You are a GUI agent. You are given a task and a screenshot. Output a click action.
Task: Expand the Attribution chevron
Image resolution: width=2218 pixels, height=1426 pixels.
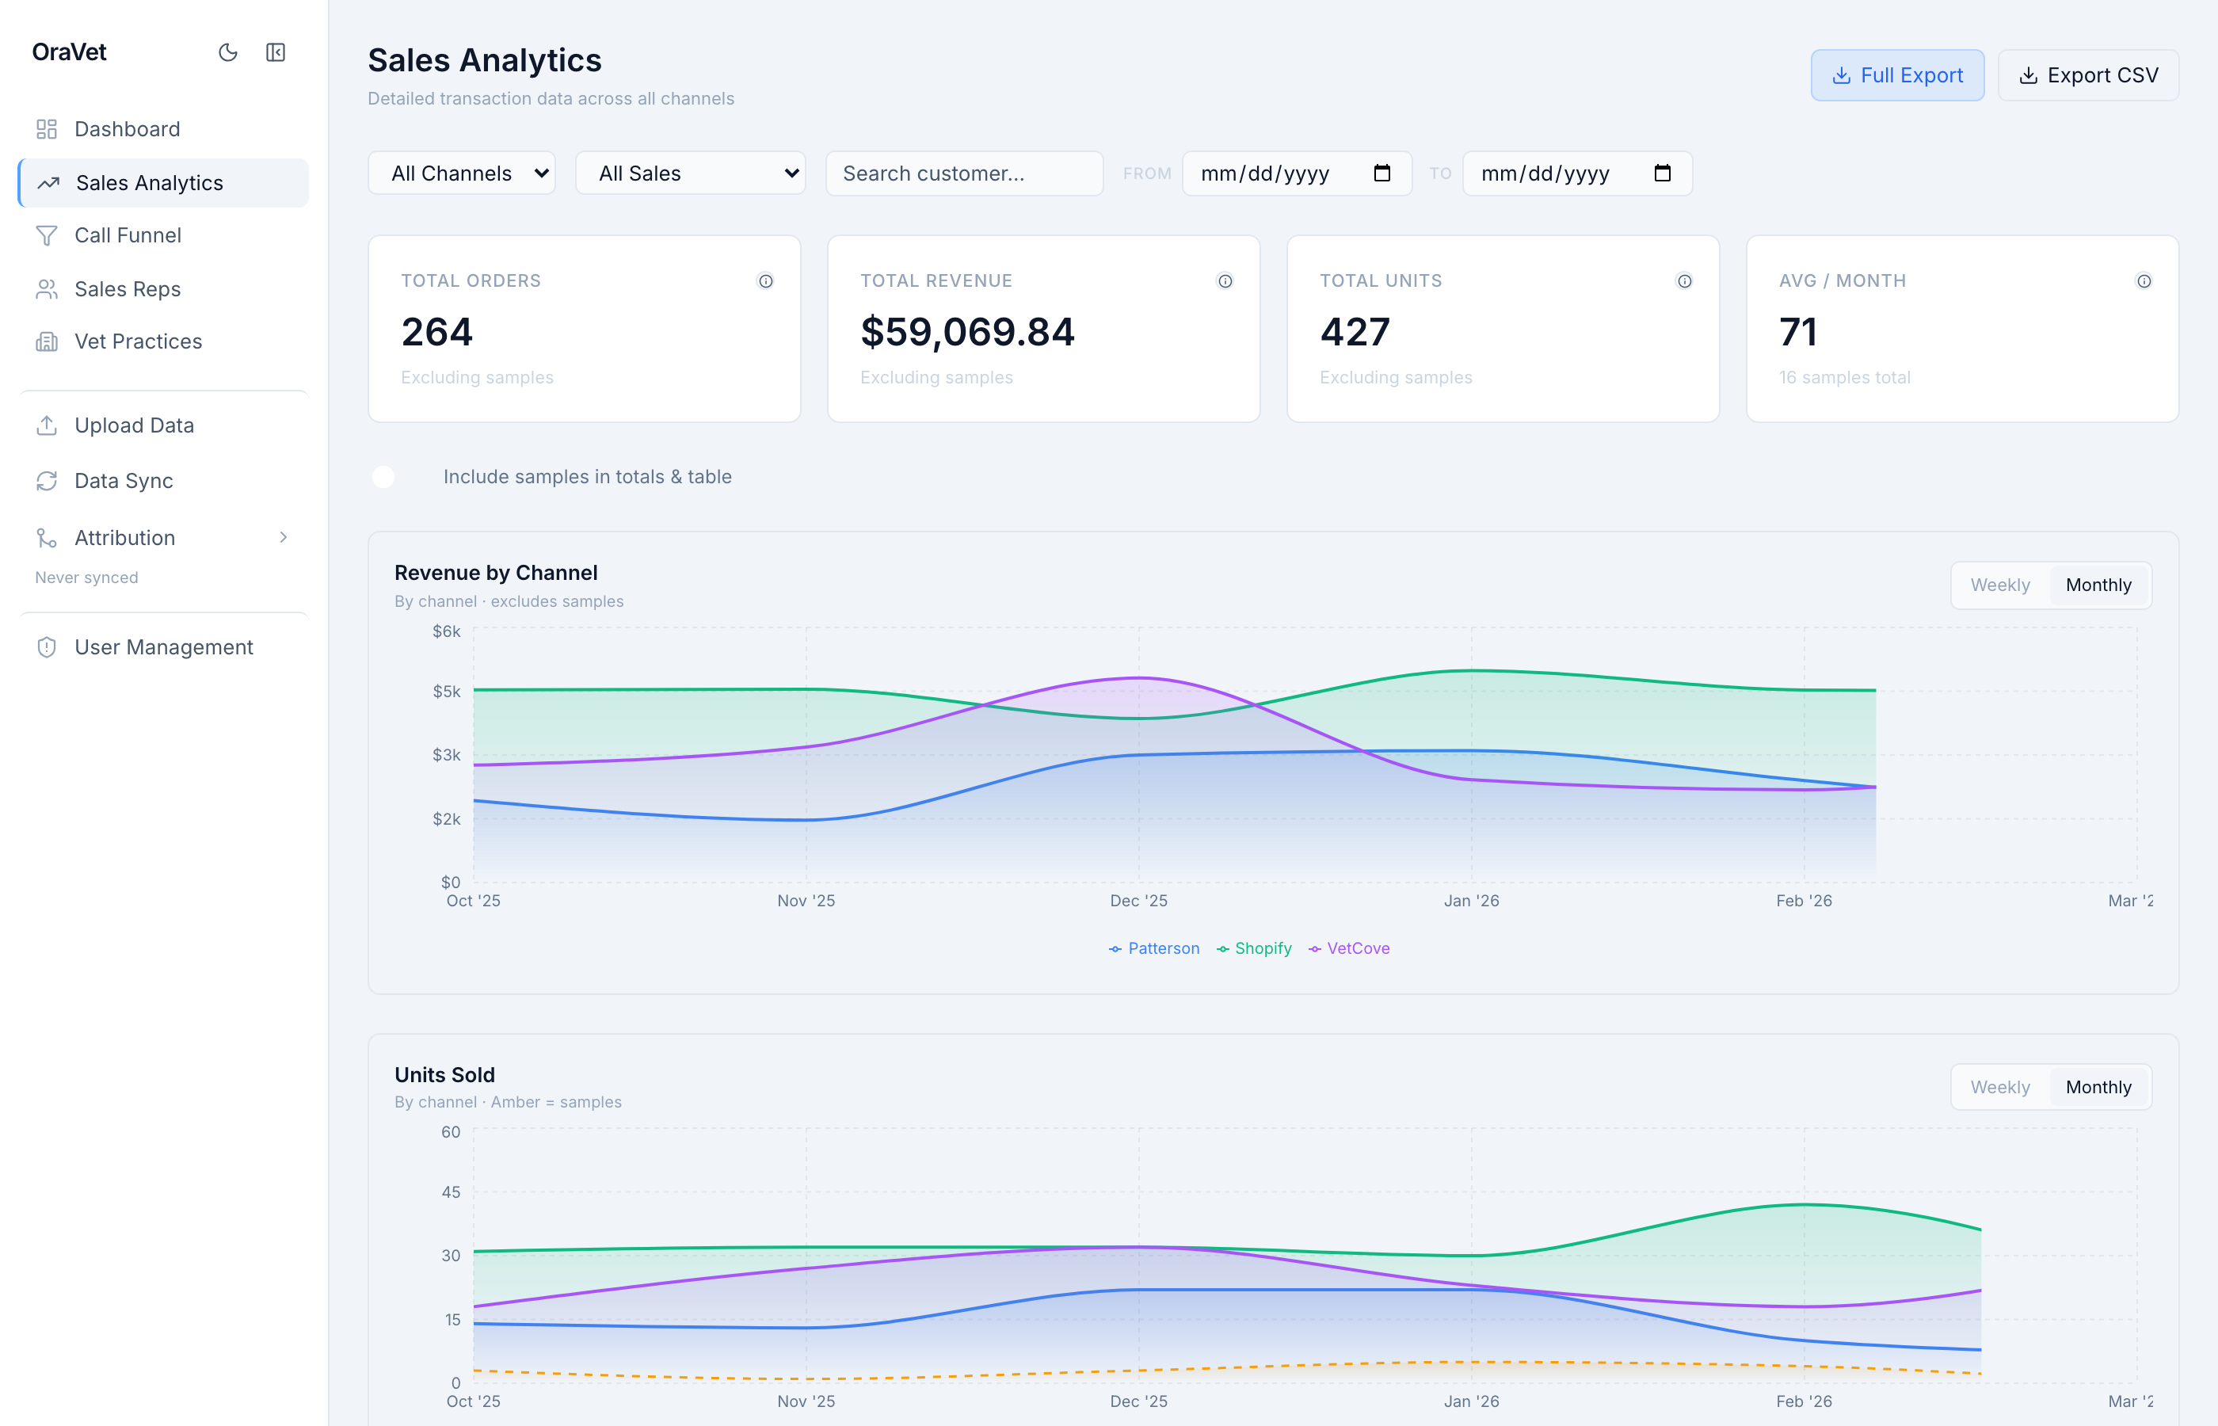tap(284, 538)
